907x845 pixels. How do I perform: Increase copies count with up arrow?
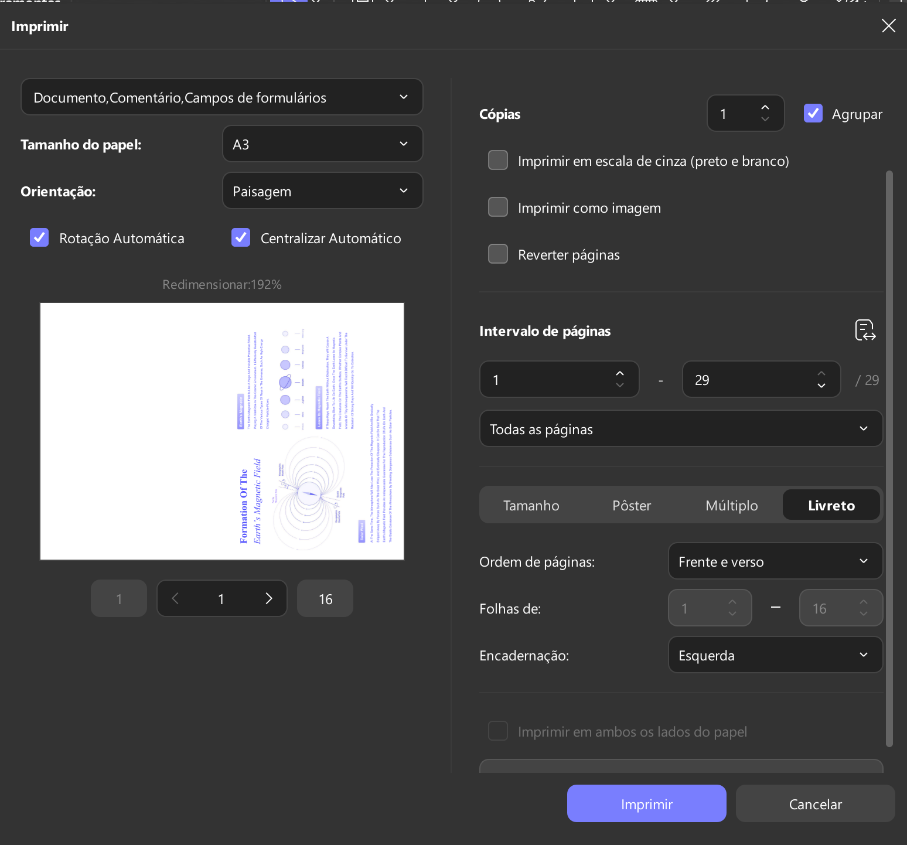point(765,107)
